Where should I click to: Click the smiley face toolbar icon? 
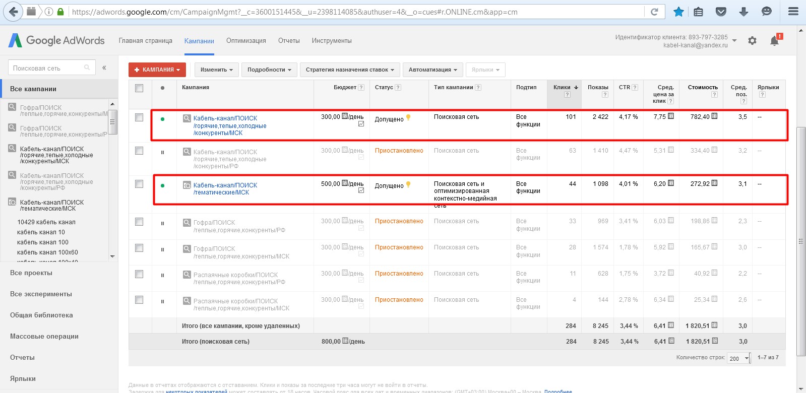(x=766, y=12)
